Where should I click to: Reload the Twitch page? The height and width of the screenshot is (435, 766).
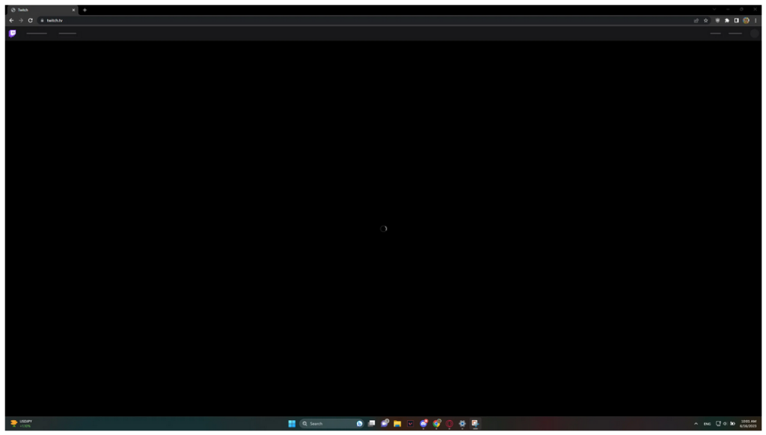tap(30, 20)
